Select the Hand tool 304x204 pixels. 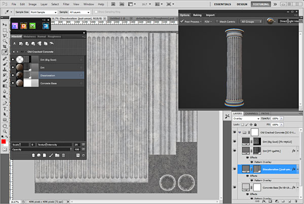coord(5,126)
